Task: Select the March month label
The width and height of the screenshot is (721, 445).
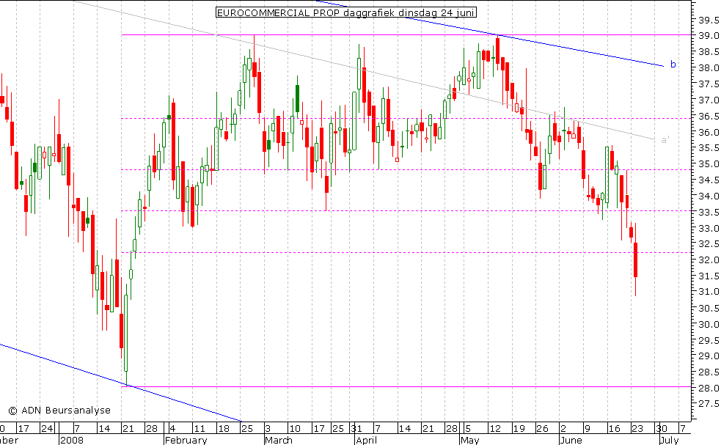Action: 279,440
